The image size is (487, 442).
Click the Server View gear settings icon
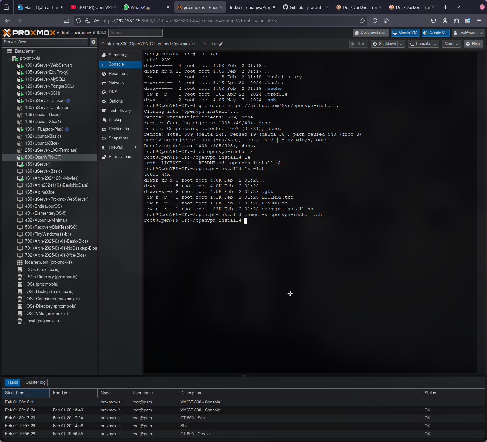93,42
